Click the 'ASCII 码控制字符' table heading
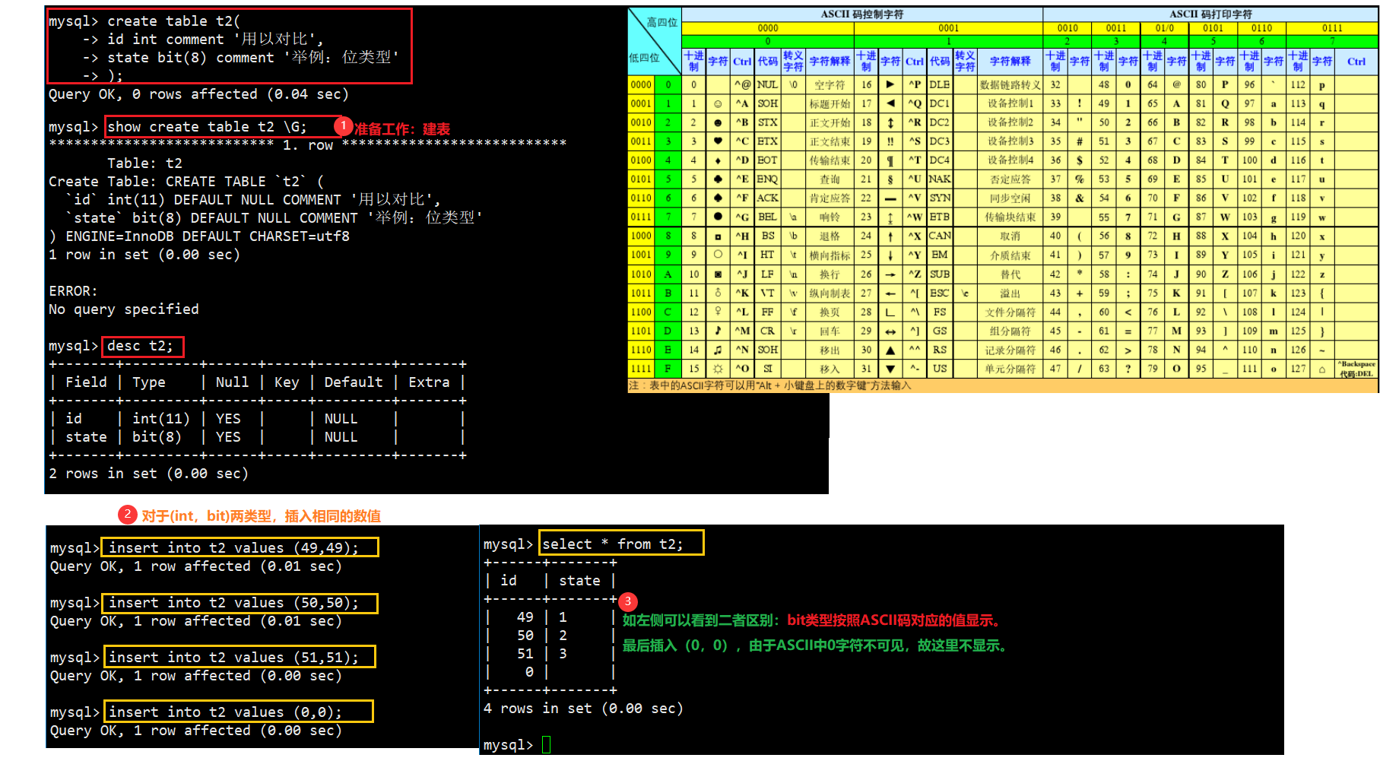Screen dimensions: 1399x761 point(861,14)
